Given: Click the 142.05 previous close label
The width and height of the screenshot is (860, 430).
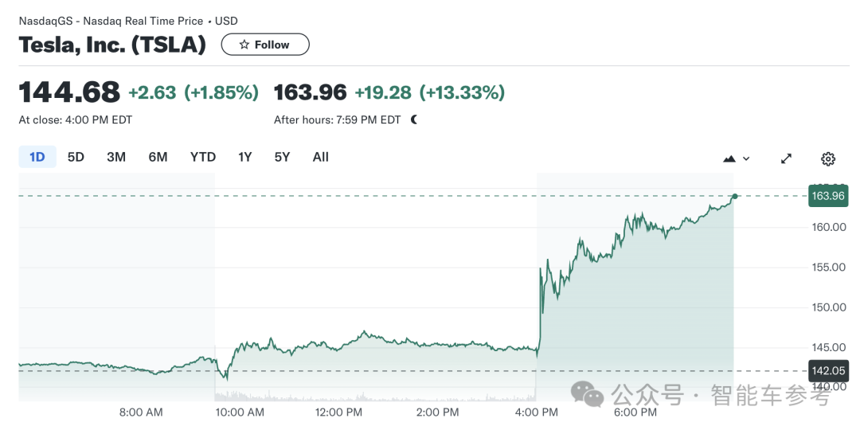Looking at the screenshot, I should [x=828, y=370].
